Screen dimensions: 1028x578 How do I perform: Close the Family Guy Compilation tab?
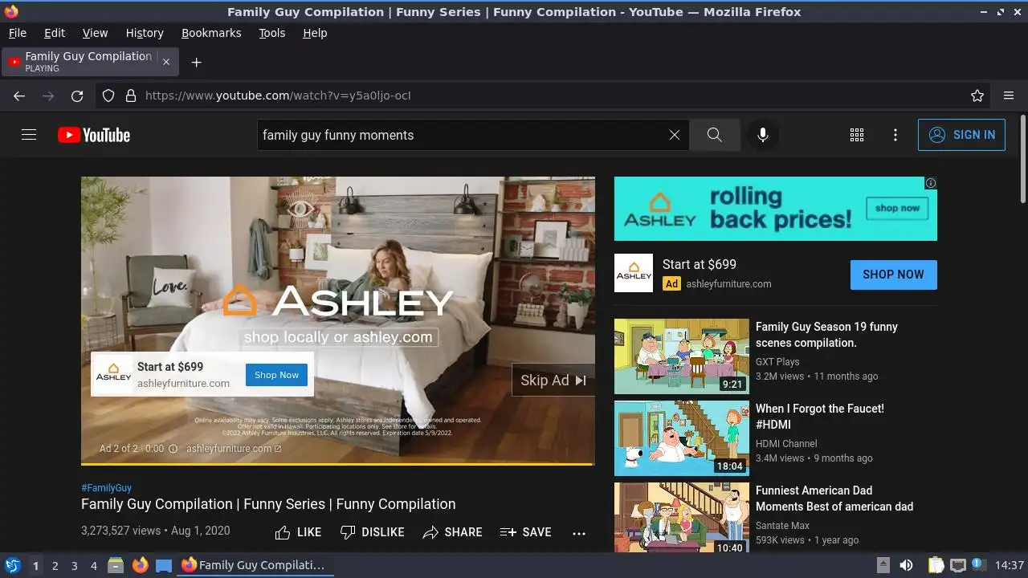pos(166,62)
